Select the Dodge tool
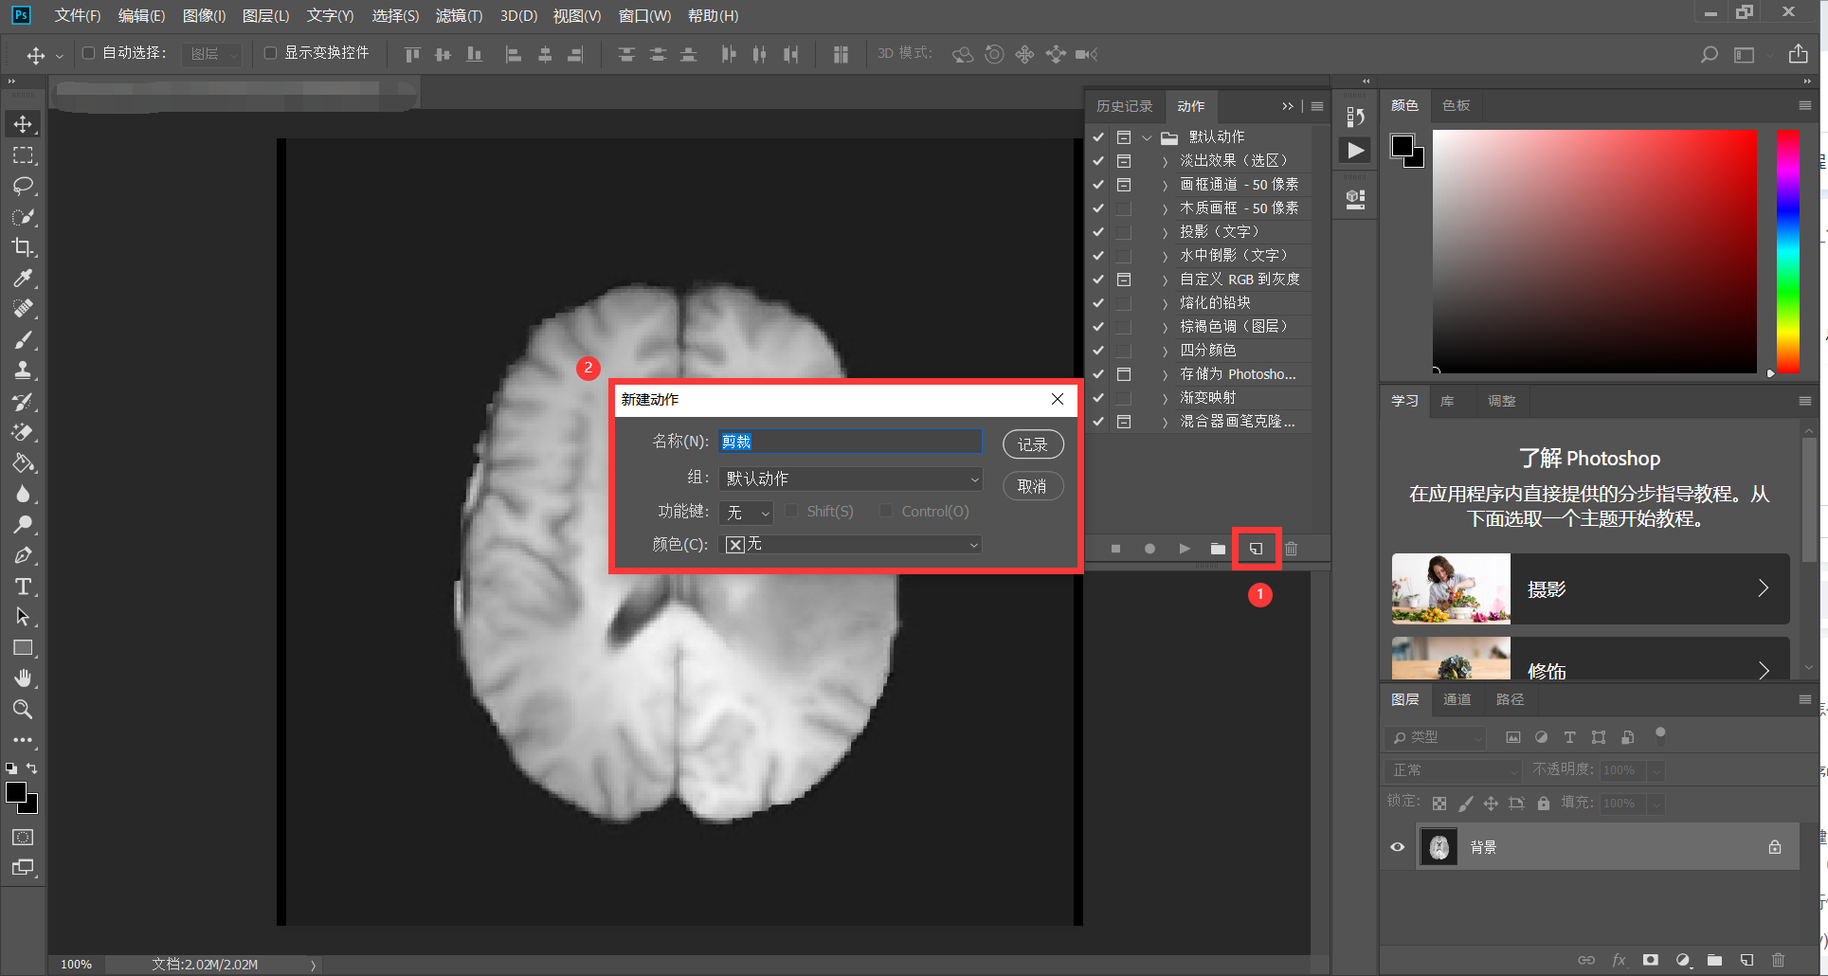Screen dimensions: 1828x976 (x=23, y=525)
